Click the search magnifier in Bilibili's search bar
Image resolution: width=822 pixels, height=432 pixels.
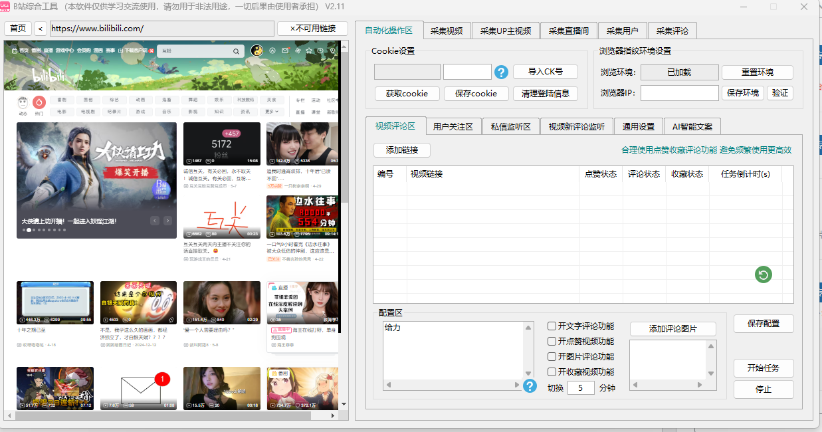point(236,51)
